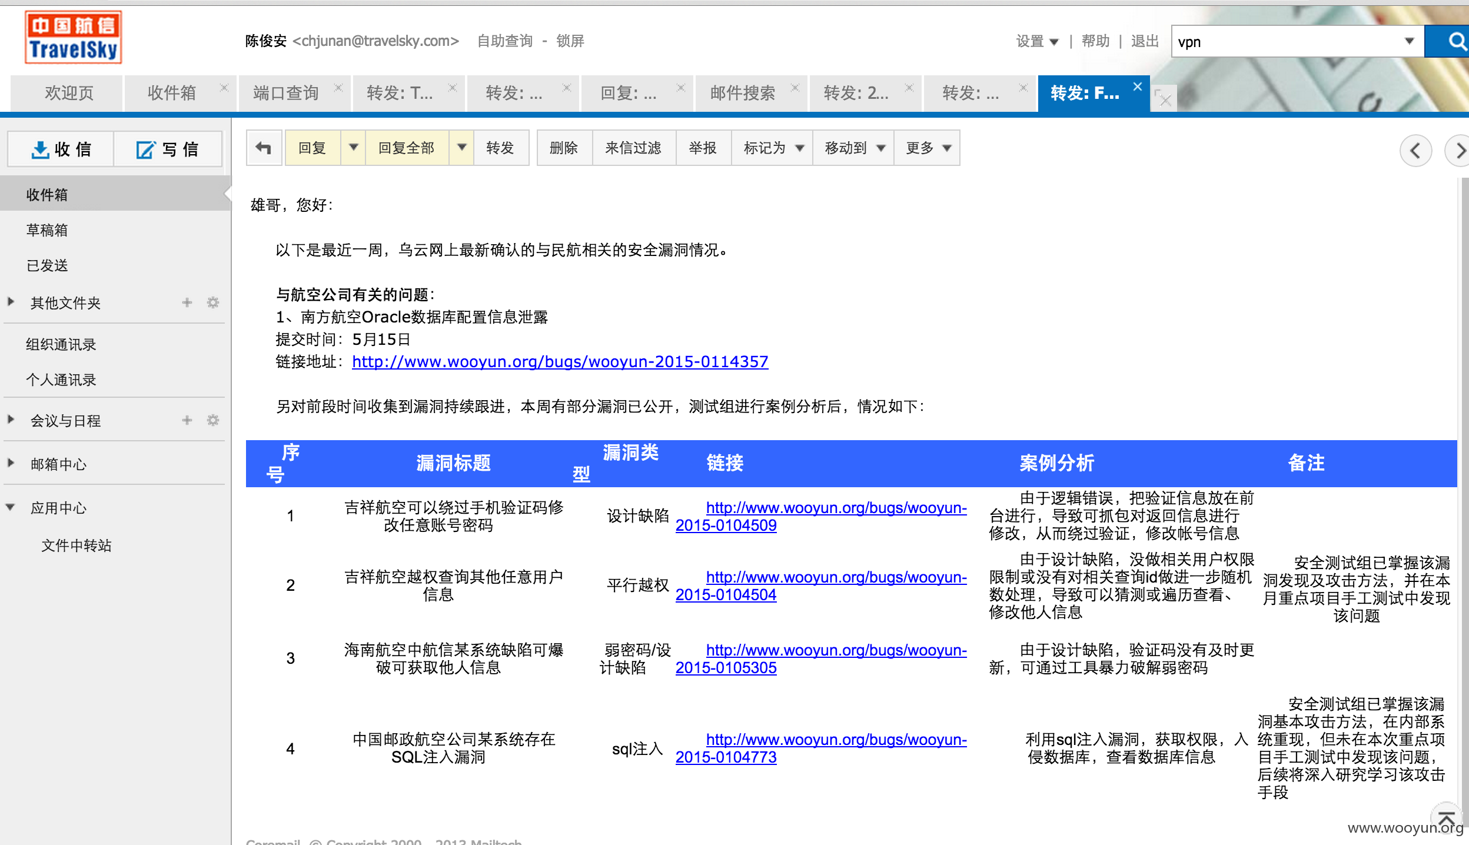Click the TravelSky logo

click(x=74, y=37)
